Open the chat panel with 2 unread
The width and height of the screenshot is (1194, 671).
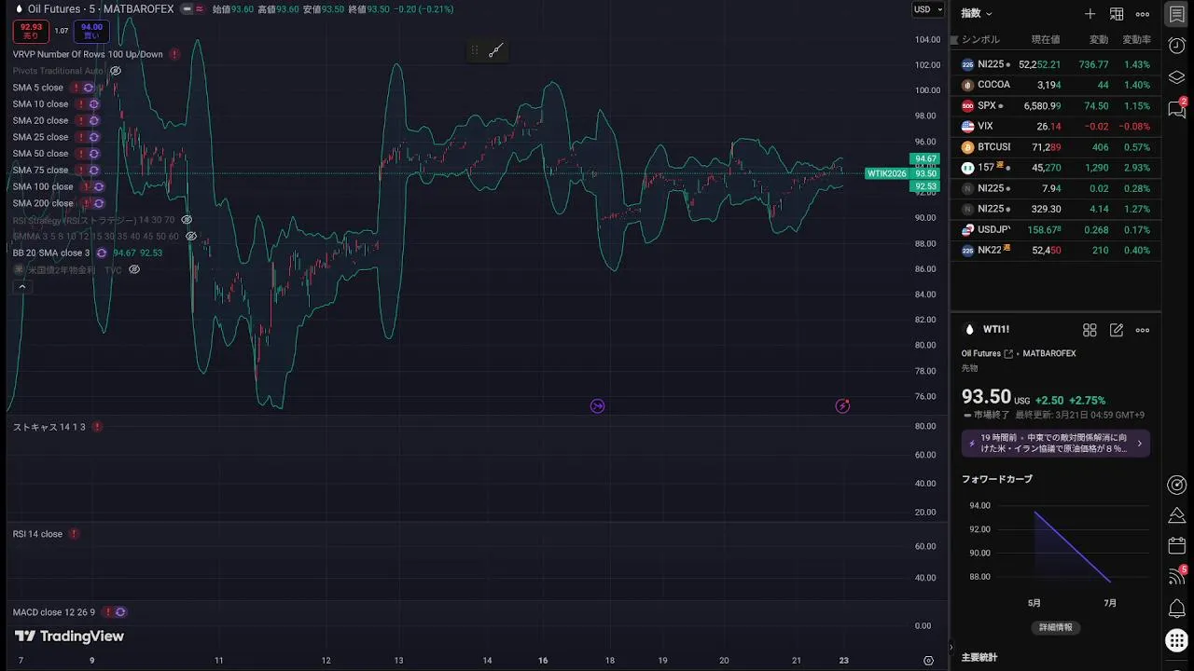pos(1176,109)
